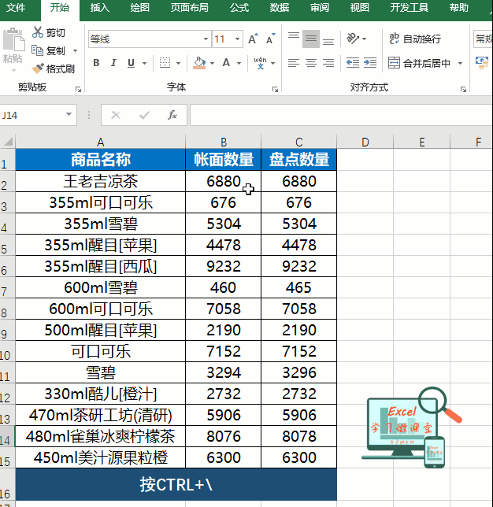Align text to the right
The image size is (493, 507).
tap(328, 63)
